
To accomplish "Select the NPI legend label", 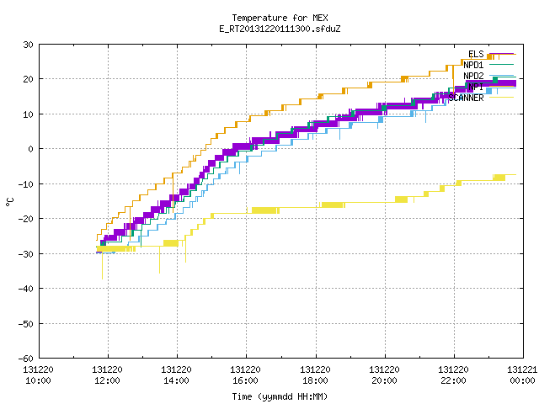I will (x=476, y=87).
